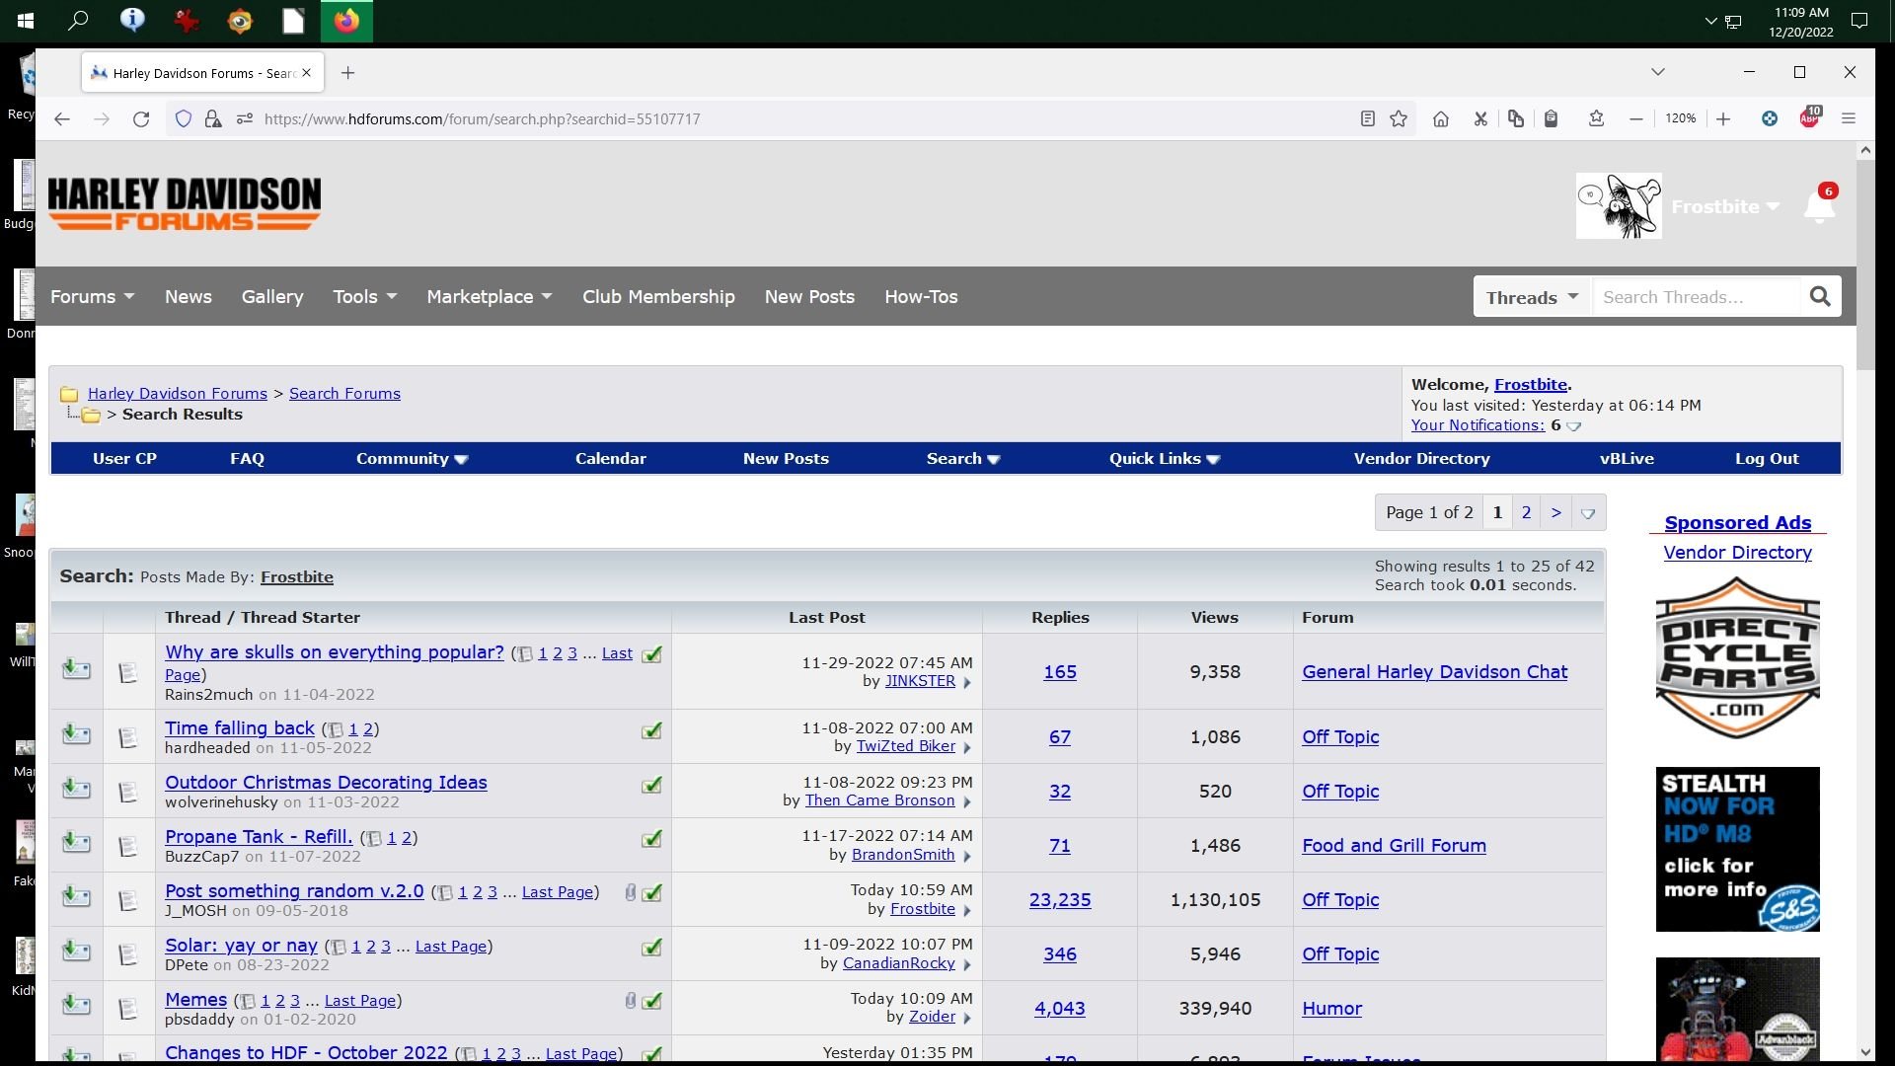The image size is (1895, 1066).
Task: Open the 'Post something random v.2.0' thread
Action: (x=294, y=891)
